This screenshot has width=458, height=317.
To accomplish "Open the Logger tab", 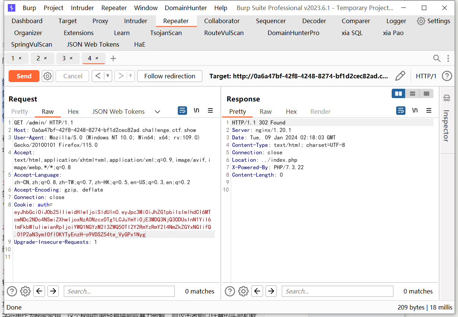I will coord(396,21).
